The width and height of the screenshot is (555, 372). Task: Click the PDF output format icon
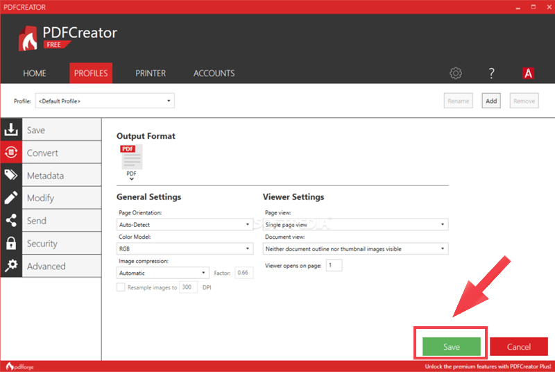click(x=131, y=157)
